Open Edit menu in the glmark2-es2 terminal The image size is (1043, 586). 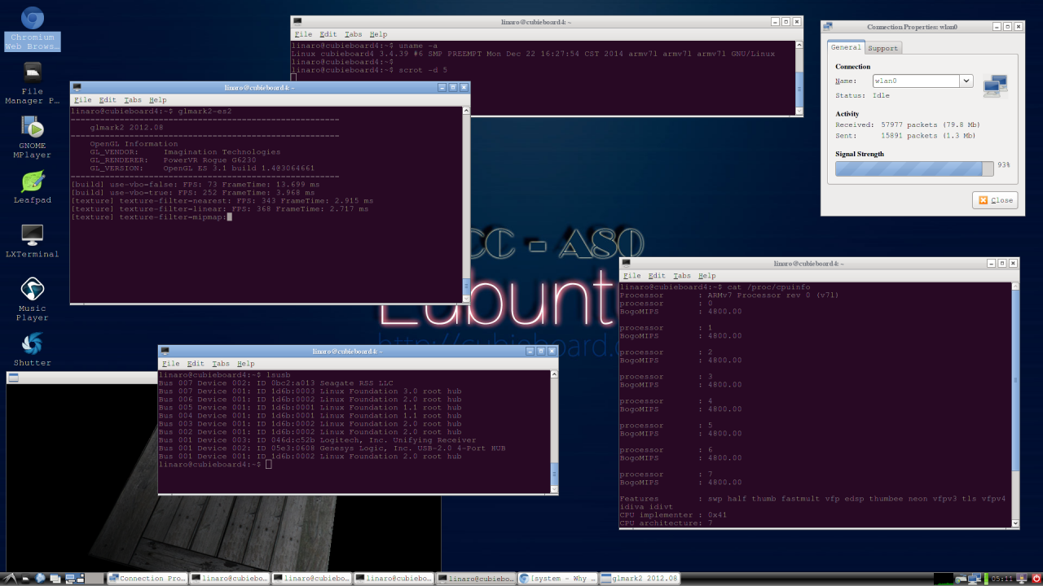[107, 100]
